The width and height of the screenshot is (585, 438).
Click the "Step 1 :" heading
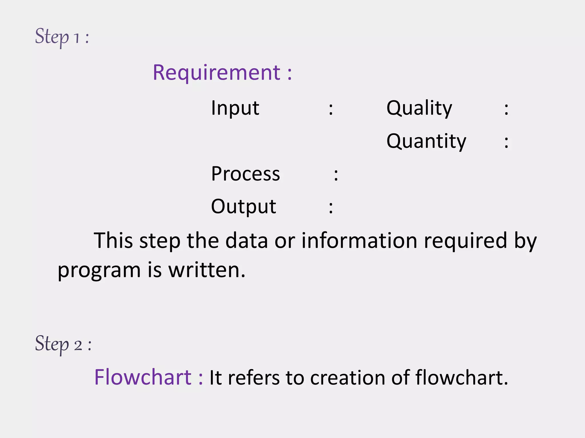click(62, 37)
